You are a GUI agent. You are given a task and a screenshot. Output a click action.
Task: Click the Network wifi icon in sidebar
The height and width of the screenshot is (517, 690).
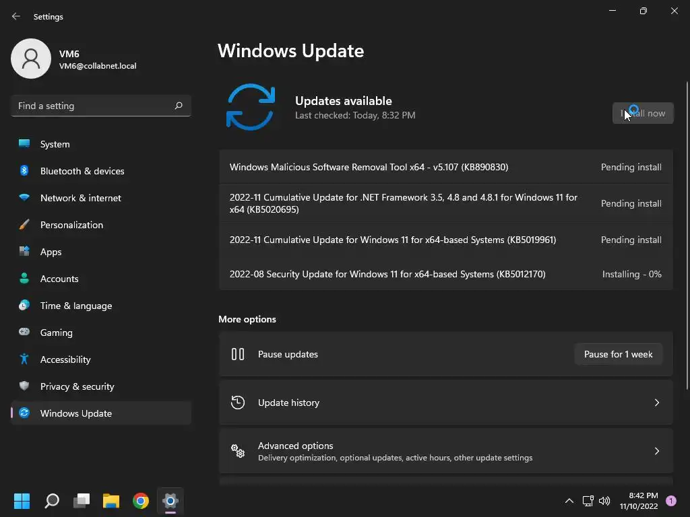pyautogui.click(x=24, y=197)
